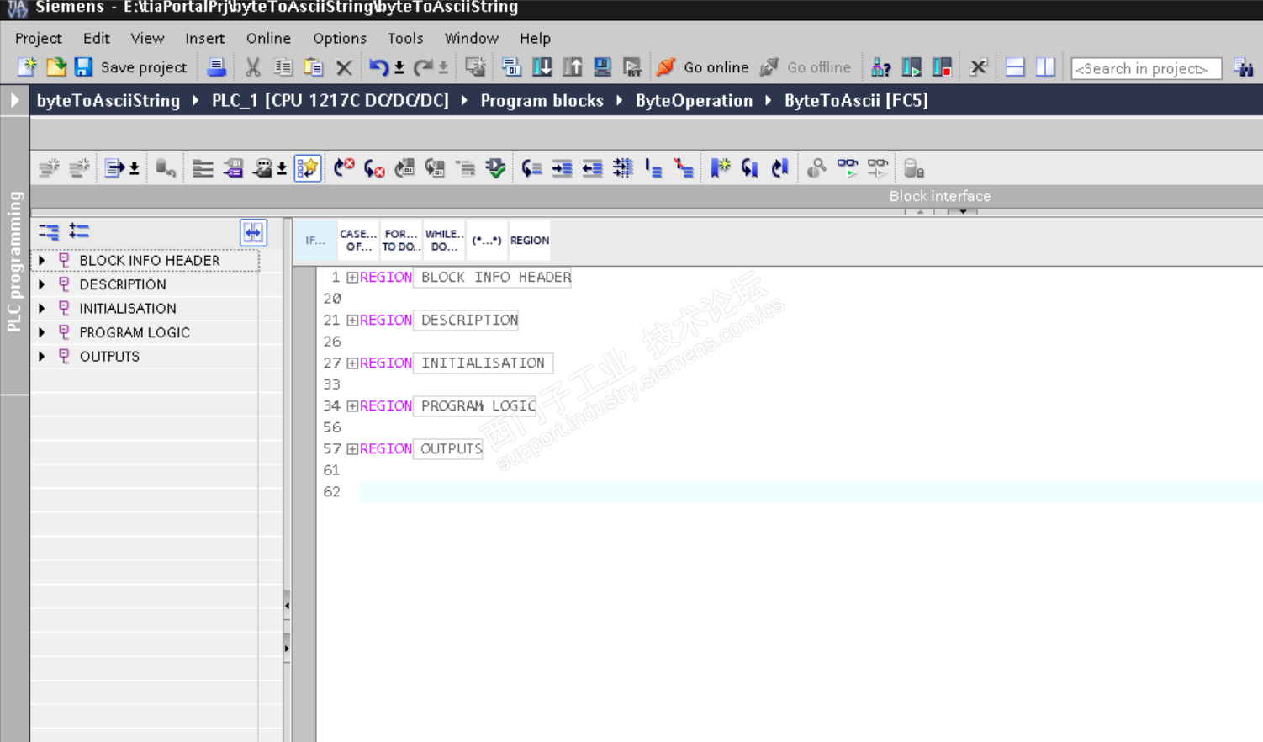Insert REGION snippet from favorites
This screenshot has width=1263, height=742.
530,241
